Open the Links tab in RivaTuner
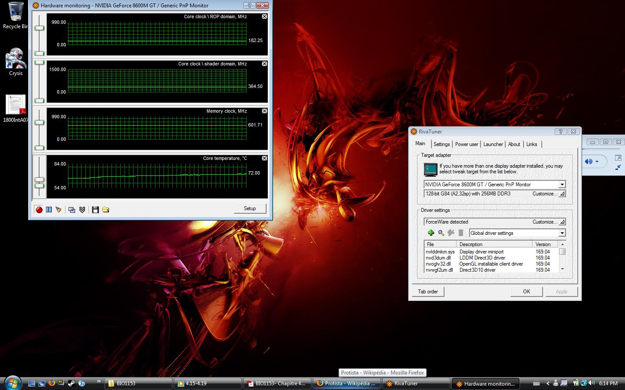The width and height of the screenshot is (625, 390). coord(532,144)
